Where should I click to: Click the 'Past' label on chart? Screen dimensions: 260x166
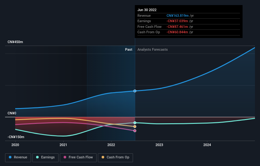(129, 49)
